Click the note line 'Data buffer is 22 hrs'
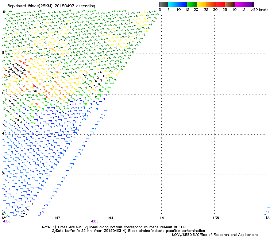The image size is (270, 237). click(74, 231)
